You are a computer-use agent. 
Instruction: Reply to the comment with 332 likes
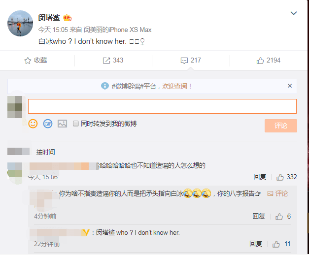click(260, 177)
